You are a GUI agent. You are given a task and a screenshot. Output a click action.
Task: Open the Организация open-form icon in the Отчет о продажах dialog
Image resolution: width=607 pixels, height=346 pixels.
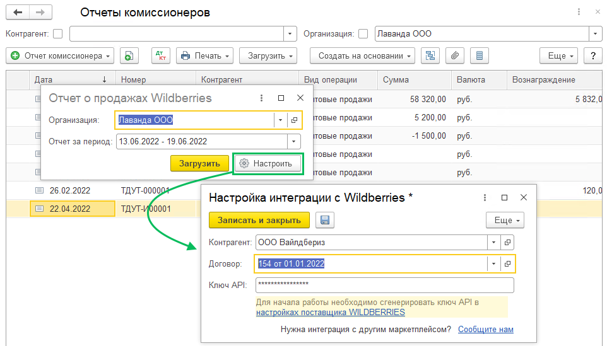(294, 120)
